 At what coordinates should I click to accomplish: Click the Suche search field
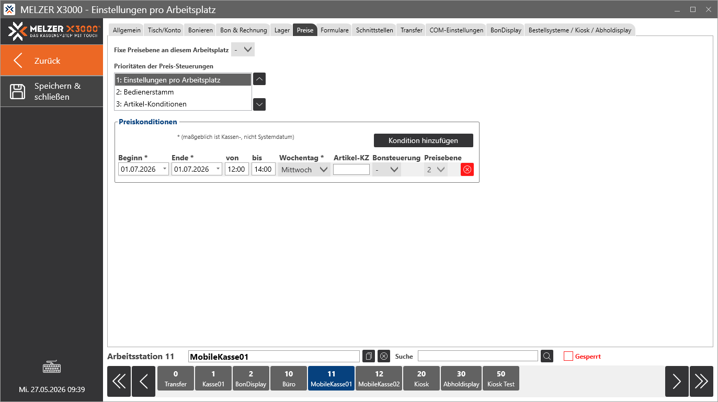[478, 356]
